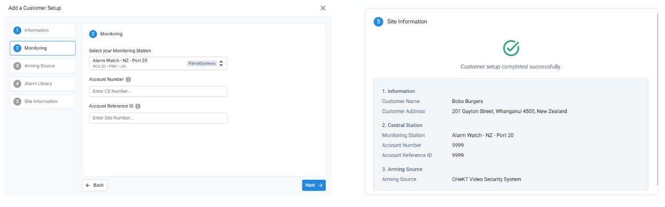Expand the Monitoring Station dropdown
This screenshot has height=207, width=665.
(x=158, y=63)
